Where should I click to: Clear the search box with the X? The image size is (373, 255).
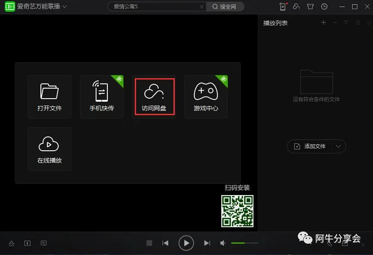click(x=202, y=7)
